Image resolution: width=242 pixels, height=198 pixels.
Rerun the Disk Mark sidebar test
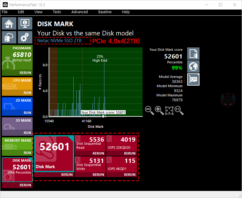click(x=17, y=185)
